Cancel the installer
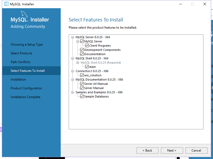The height and width of the screenshot is (159, 213). click(x=196, y=151)
